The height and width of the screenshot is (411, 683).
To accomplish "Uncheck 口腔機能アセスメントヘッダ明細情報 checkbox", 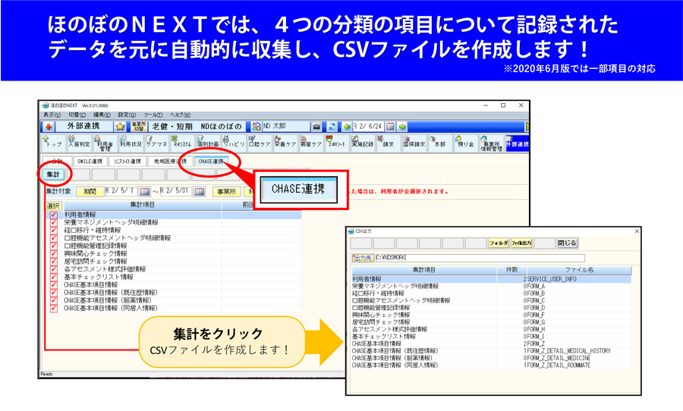I will 54,238.
